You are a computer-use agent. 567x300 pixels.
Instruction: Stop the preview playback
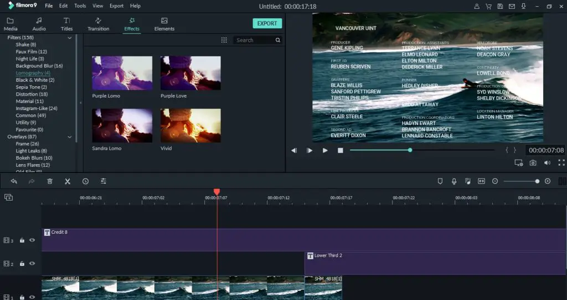(x=341, y=150)
